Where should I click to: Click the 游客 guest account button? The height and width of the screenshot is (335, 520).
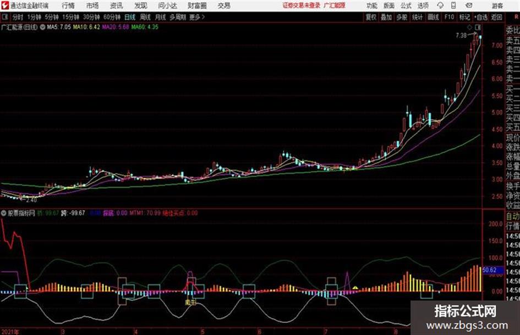(497, 6)
